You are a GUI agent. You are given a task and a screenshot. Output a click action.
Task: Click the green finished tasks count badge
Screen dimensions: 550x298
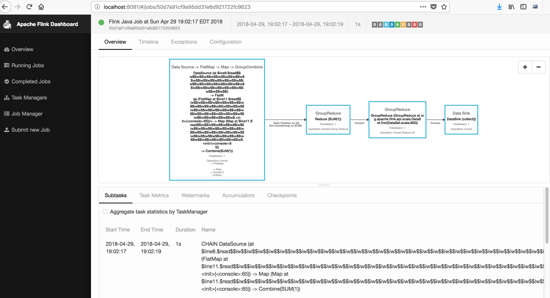(x=397, y=24)
